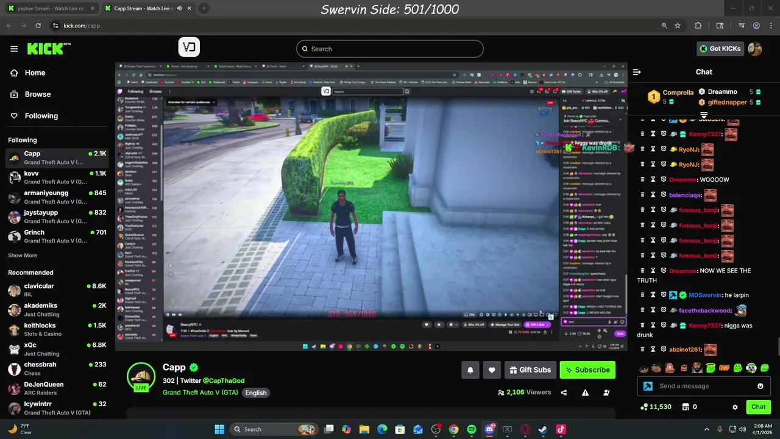Click the live stream video player

point(371,206)
